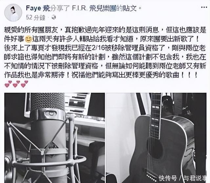Open the studio microphone photo
Viewport: 210px width, 183px height.
point(55,138)
